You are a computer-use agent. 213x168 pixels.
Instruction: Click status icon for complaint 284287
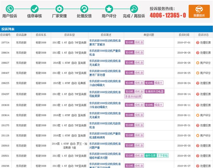pos(198,94)
